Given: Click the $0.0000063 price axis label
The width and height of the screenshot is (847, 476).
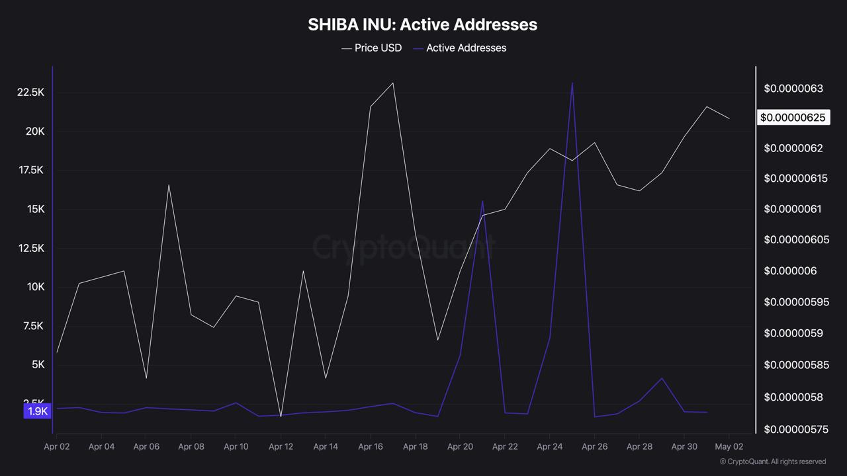Looking at the screenshot, I should click(x=793, y=89).
